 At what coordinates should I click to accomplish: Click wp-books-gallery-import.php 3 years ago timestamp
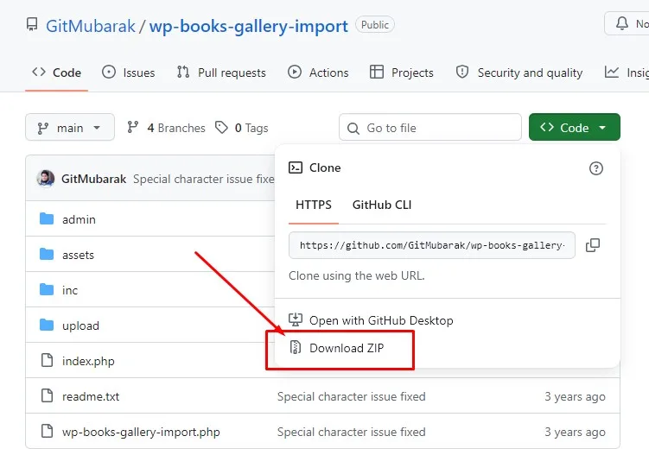click(x=575, y=433)
